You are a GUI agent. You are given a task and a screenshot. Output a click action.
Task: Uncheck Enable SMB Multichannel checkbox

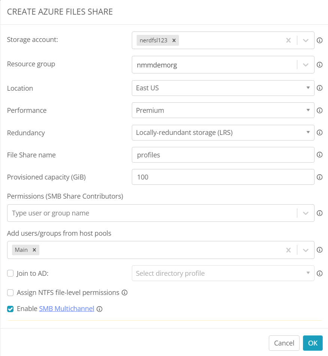click(10, 309)
